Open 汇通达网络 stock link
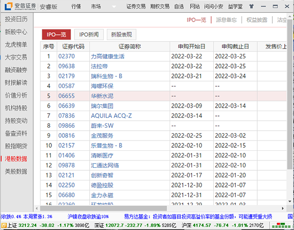This screenshot has height=230, width=294. tap(105, 165)
